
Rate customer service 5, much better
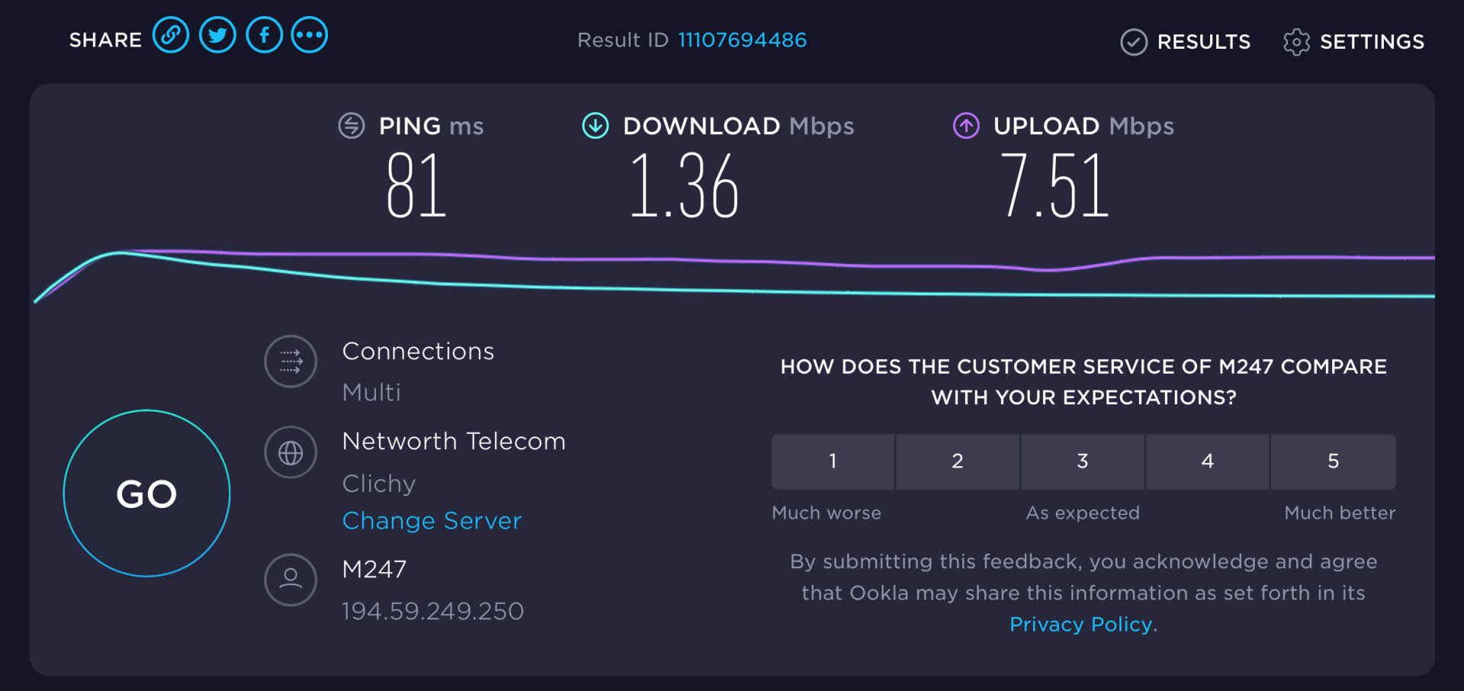pyautogui.click(x=1334, y=461)
